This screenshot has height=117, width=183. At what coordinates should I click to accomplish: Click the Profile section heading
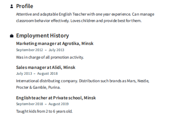tap(25, 6)
